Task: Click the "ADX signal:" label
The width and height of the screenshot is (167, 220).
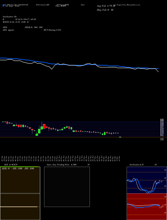Action: pyautogui.click(x=8, y=30)
